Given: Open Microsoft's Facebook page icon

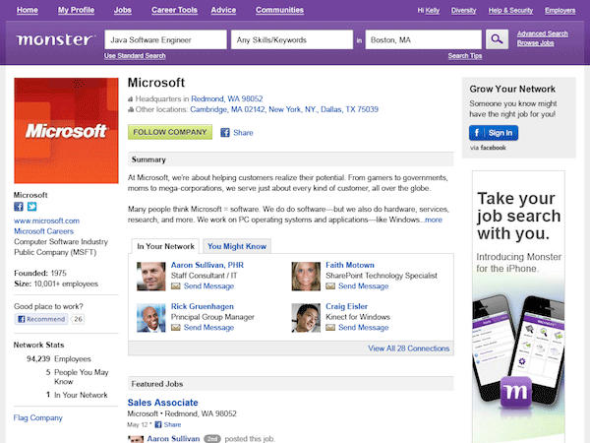Looking at the screenshot, I should [19, 207].
